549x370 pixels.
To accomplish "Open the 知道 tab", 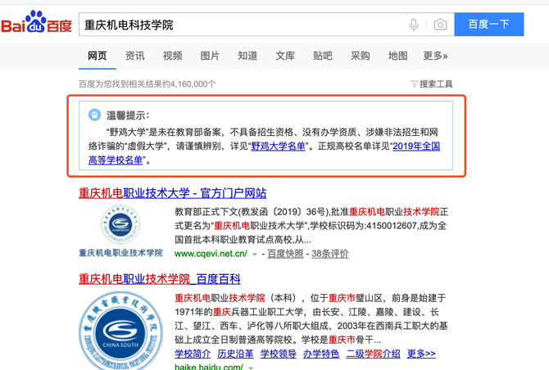I will (247, 56).
